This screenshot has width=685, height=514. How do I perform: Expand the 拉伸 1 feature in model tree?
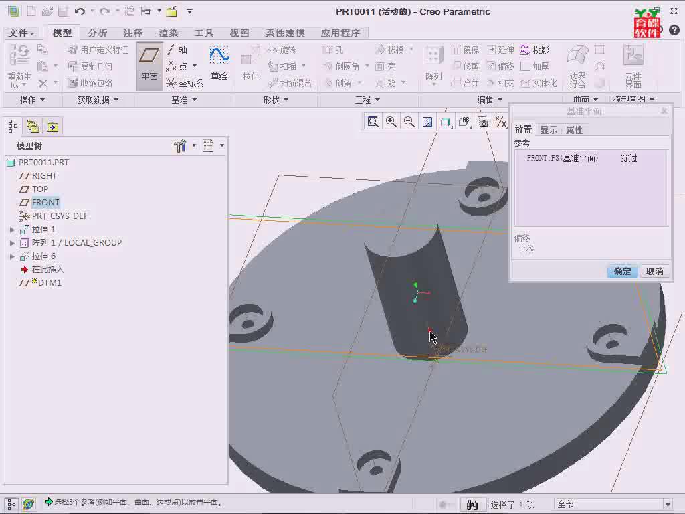[x=12, y=230]
